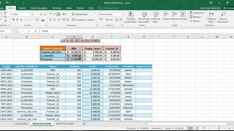Screen dimensions: 234x131
Task: Switch to the ALQUILERES sheet
Action: click(x=21, y=124)
